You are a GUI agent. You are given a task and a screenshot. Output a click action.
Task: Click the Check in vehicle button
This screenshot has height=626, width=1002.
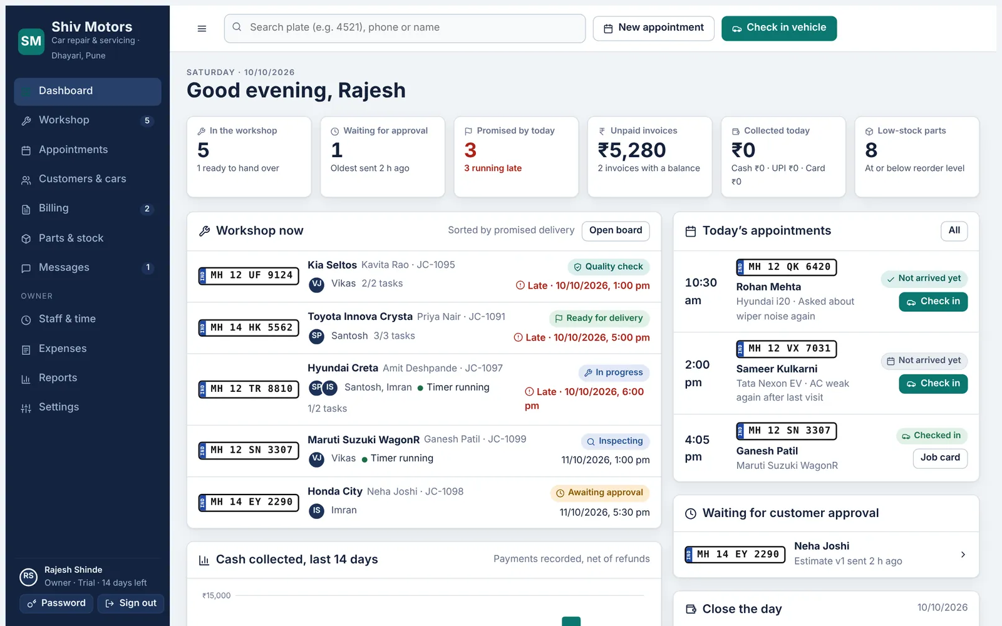pos(779,28)
